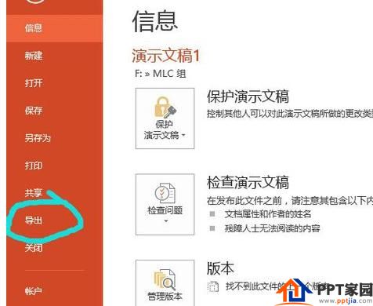Click the 检查问题 document checklist icon
This screenshot has width=373, height=306.
click(165, 193)
